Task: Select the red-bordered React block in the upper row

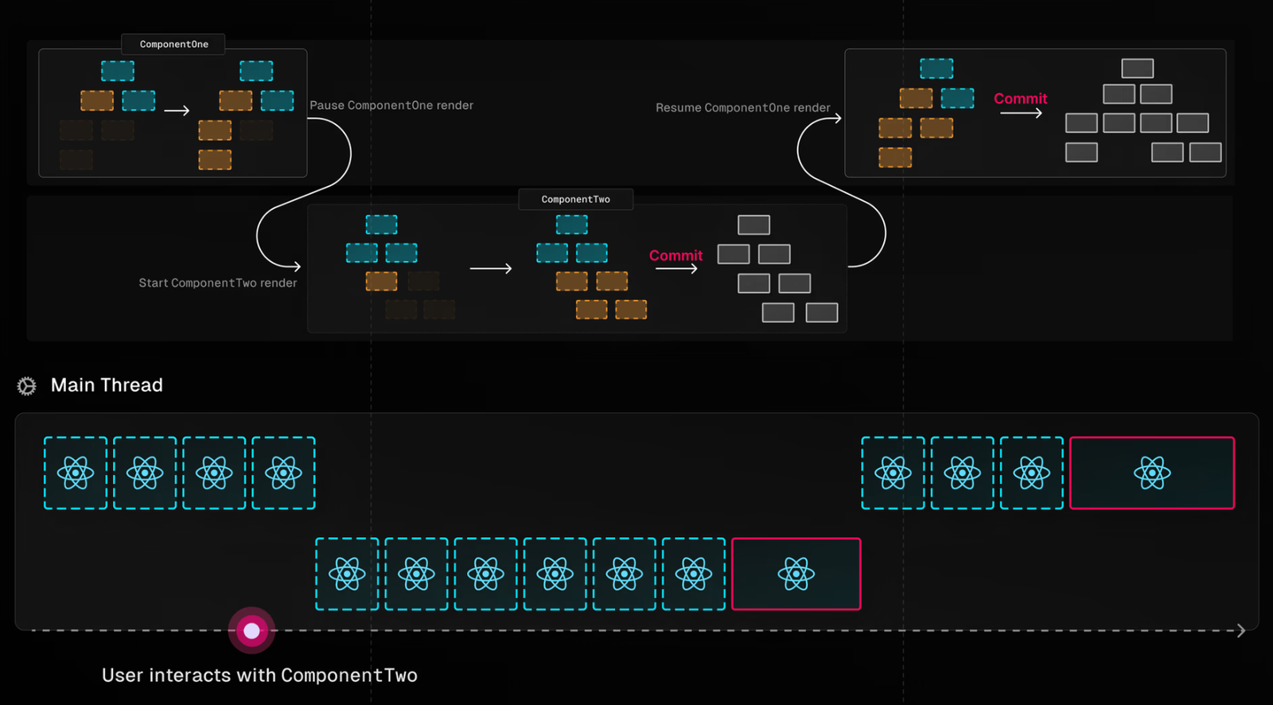Action: [x=1152, y=473]
